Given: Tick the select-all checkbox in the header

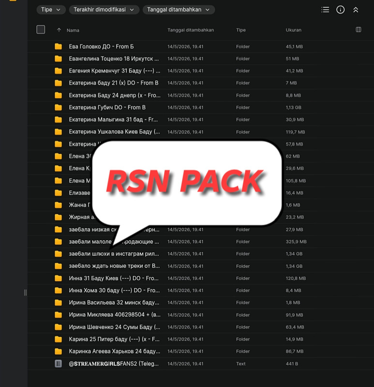Looking at the screenshot, I should [x=41, y=30].
